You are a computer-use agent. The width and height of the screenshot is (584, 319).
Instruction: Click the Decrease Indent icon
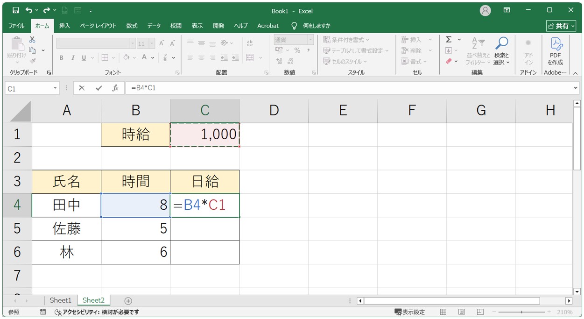click(224, 58)
